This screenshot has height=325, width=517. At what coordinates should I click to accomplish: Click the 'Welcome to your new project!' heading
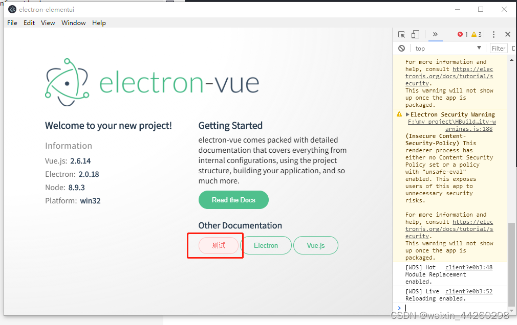(x=109, y=126)
